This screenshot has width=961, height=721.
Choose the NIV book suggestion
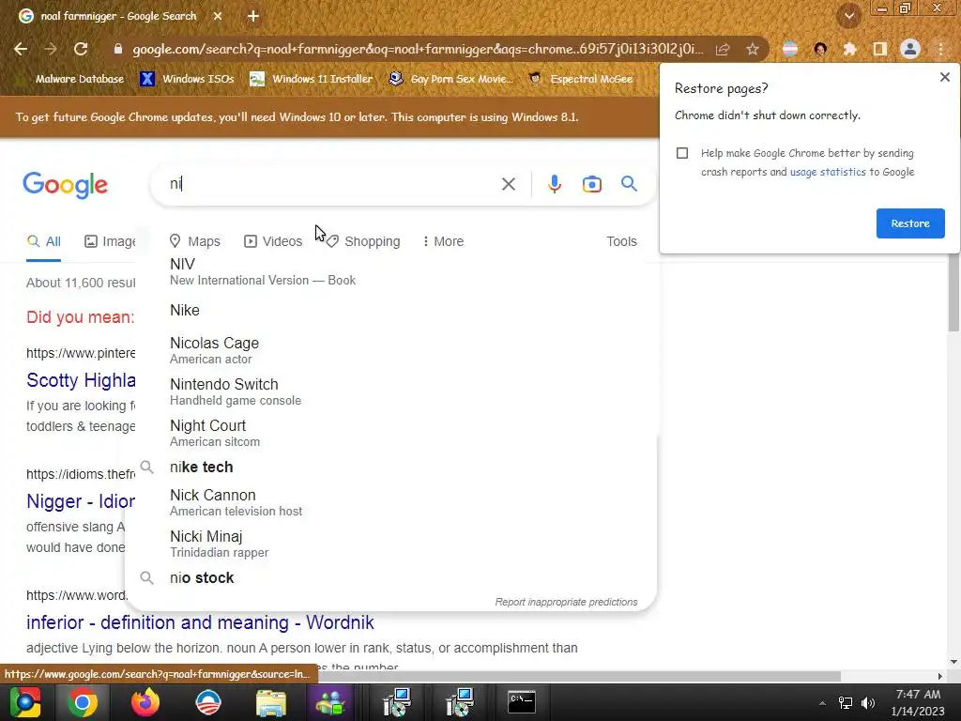[391, 271]
